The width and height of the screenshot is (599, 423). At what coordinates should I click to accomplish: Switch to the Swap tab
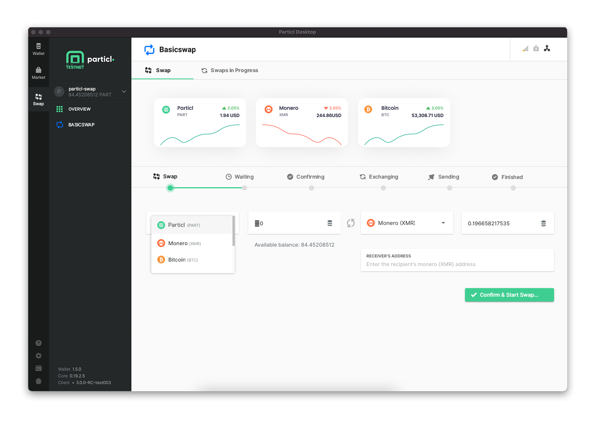pyautogui.click(x=162, y=70)
